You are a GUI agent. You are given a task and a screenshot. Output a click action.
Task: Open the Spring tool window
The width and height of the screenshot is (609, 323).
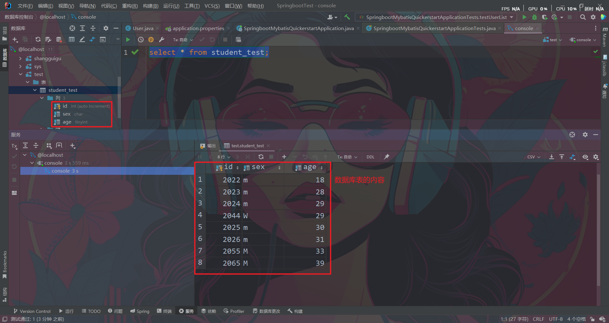point(140,311)
